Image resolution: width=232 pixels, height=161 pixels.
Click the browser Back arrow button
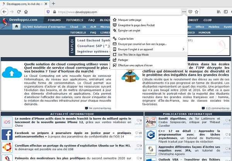click(x=5, y=12)
